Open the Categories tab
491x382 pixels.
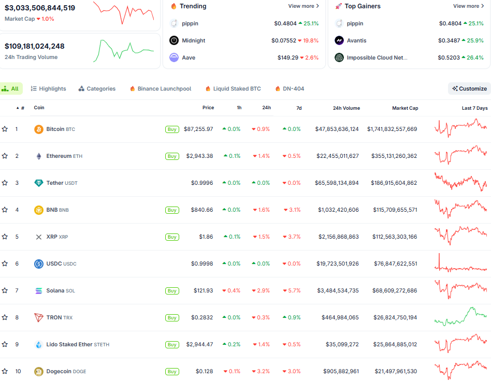(x=97, y=89)
